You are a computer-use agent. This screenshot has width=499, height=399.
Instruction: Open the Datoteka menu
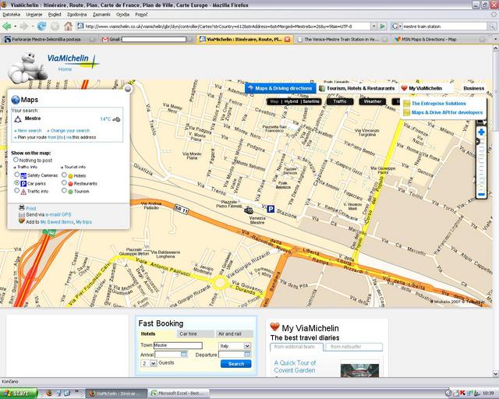[x=11, y=15]
